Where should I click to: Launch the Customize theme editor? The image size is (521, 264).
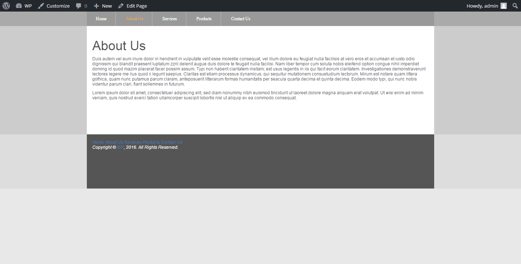click(54, 6)
